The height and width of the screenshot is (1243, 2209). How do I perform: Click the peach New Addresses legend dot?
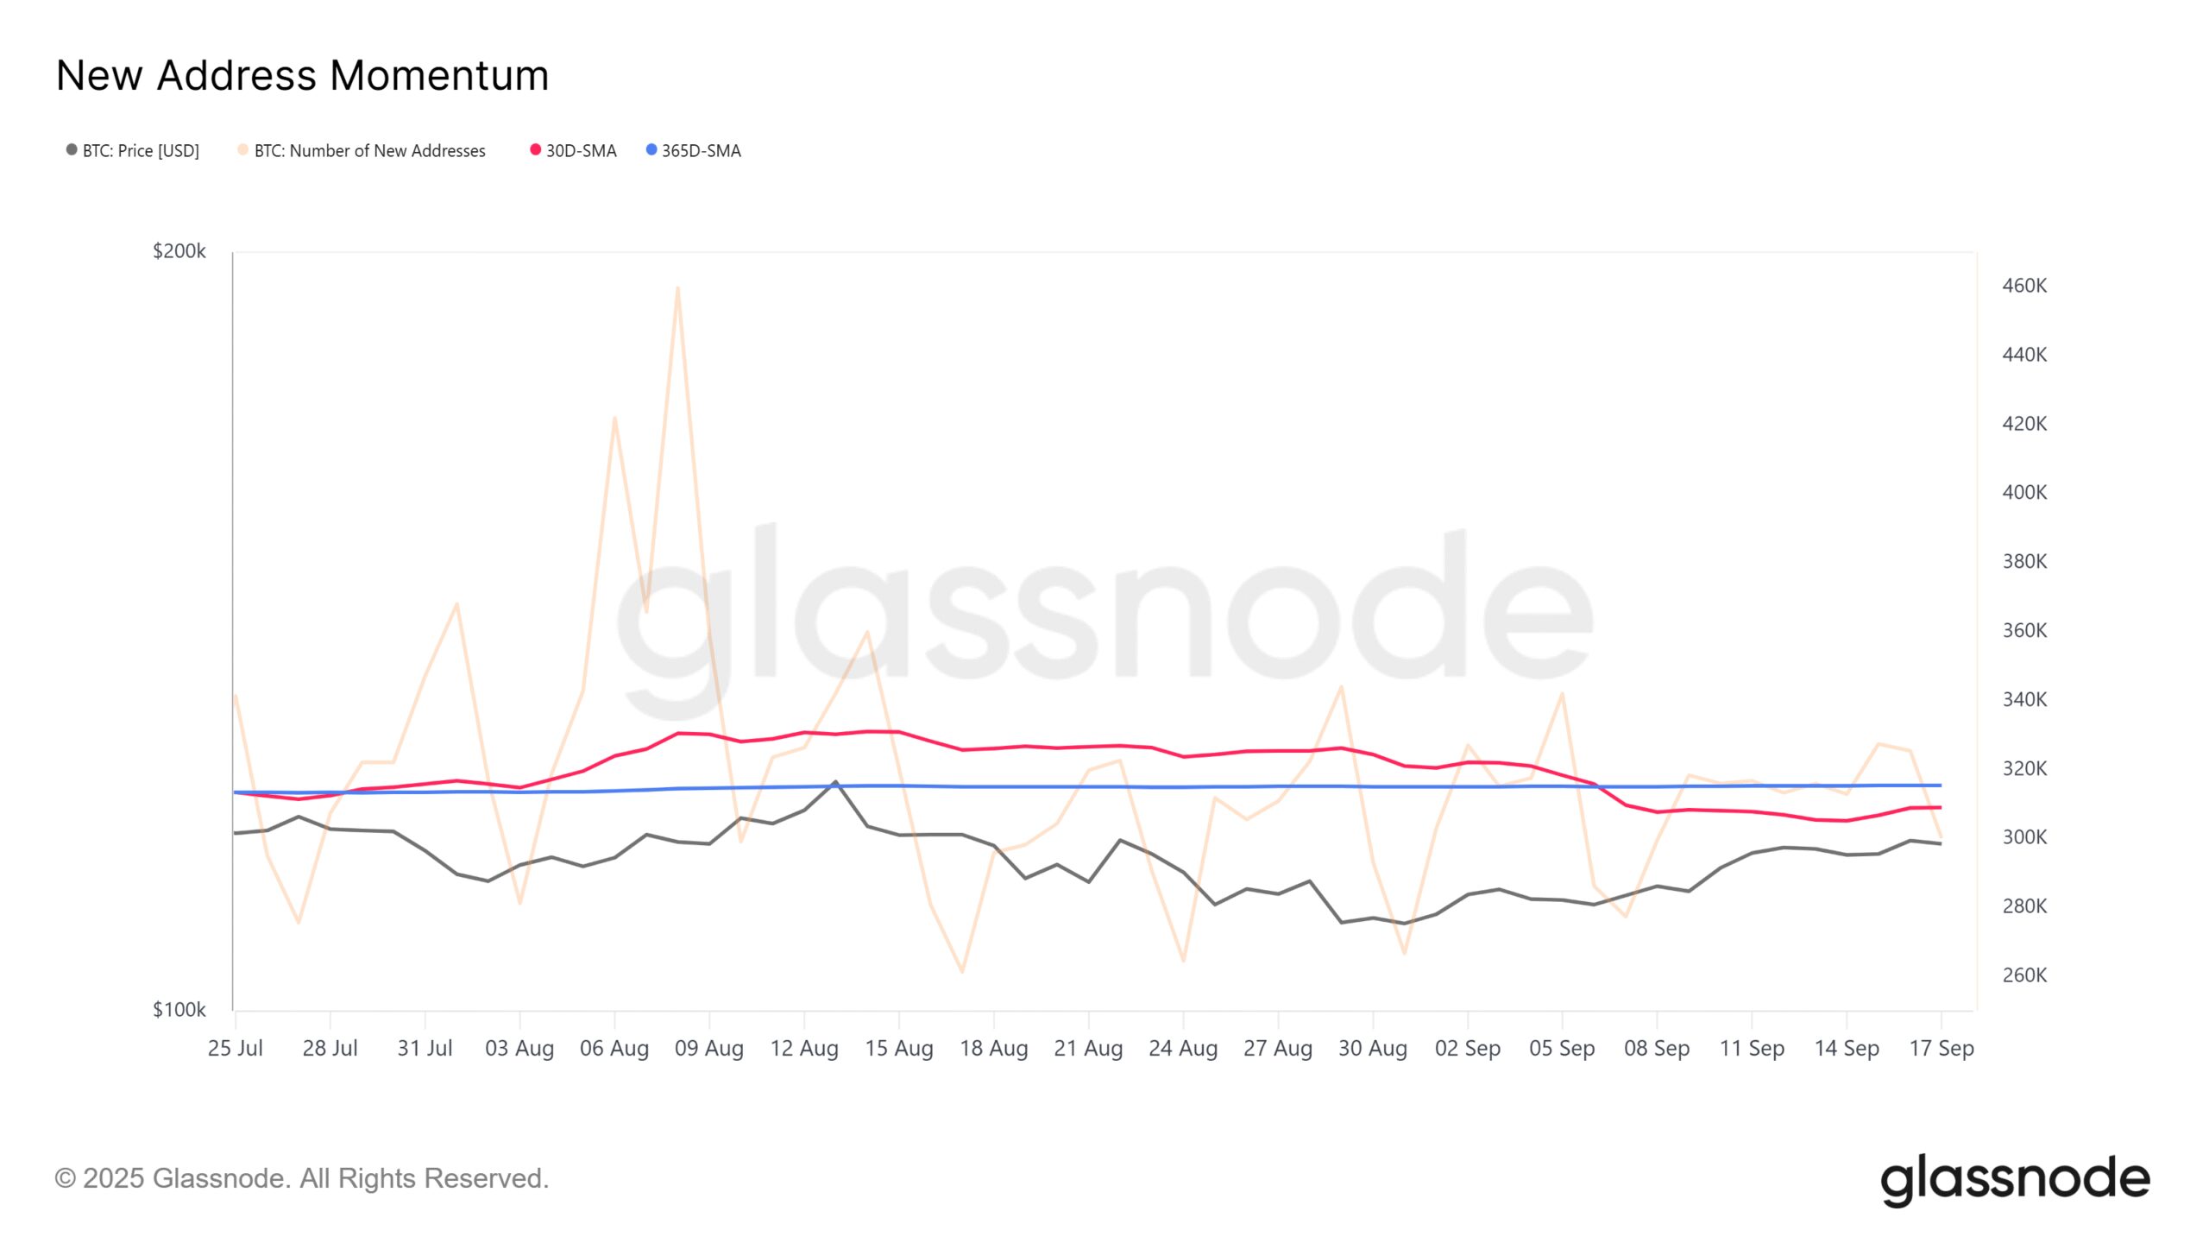click(x=243, y=150)
